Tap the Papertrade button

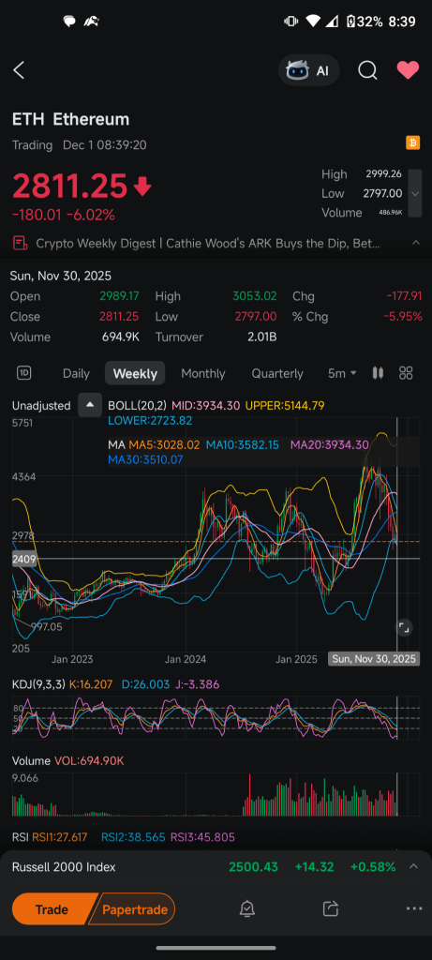coord(133,909)
